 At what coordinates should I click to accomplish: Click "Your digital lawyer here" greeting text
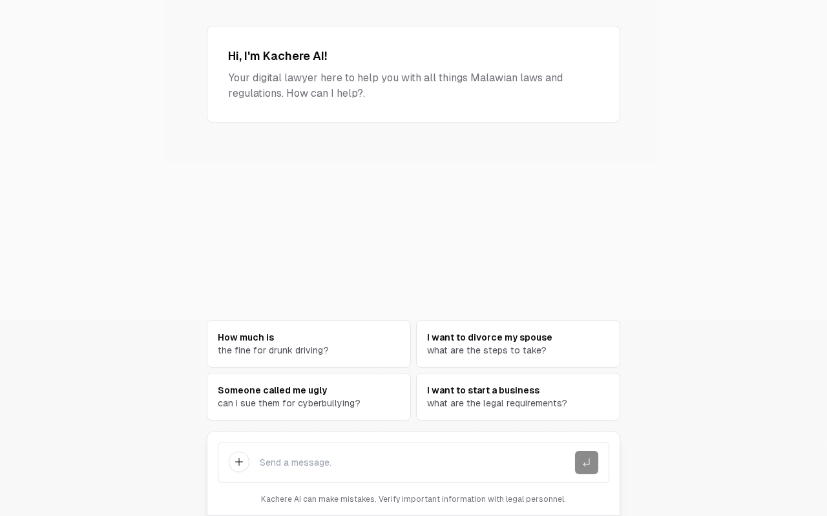[286, 78]
